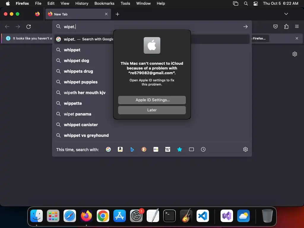The image size is (304, 228).
Task: Personalize new tab gear icon
Action: click(x=295, y=54)
